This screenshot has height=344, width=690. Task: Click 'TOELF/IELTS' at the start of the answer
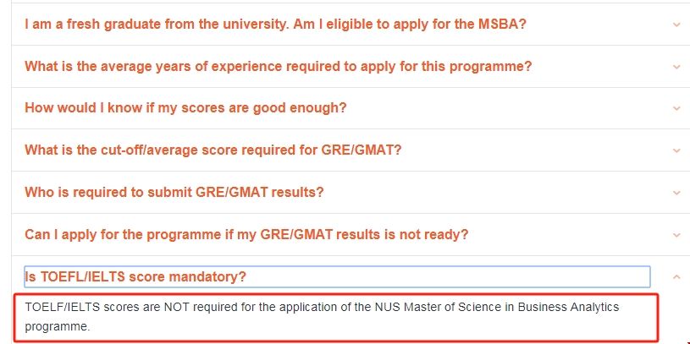pos(58,307)
